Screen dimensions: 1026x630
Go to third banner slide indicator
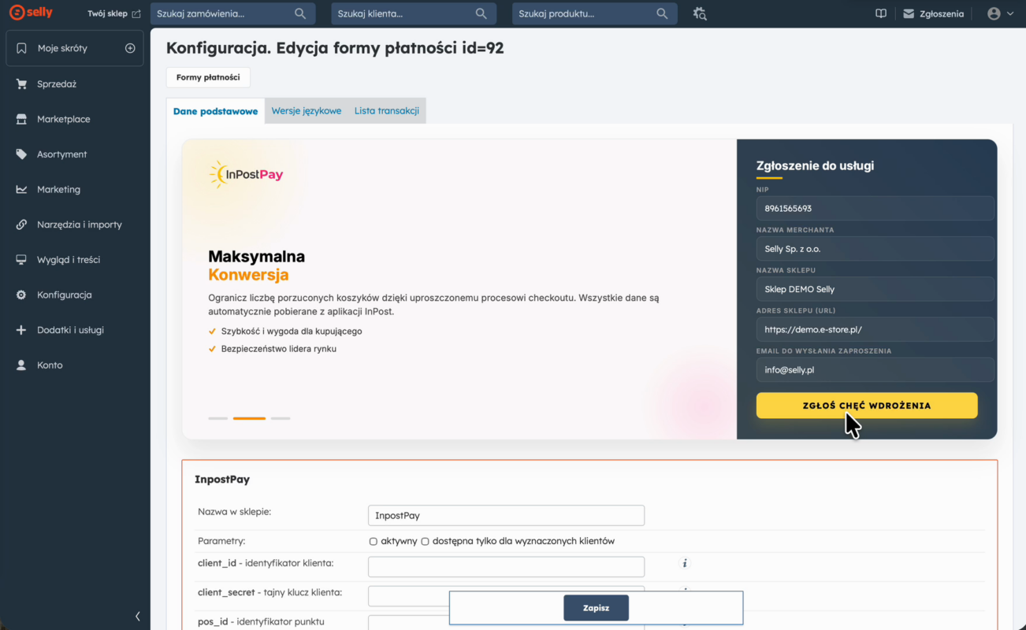click(x=281, y=418)
